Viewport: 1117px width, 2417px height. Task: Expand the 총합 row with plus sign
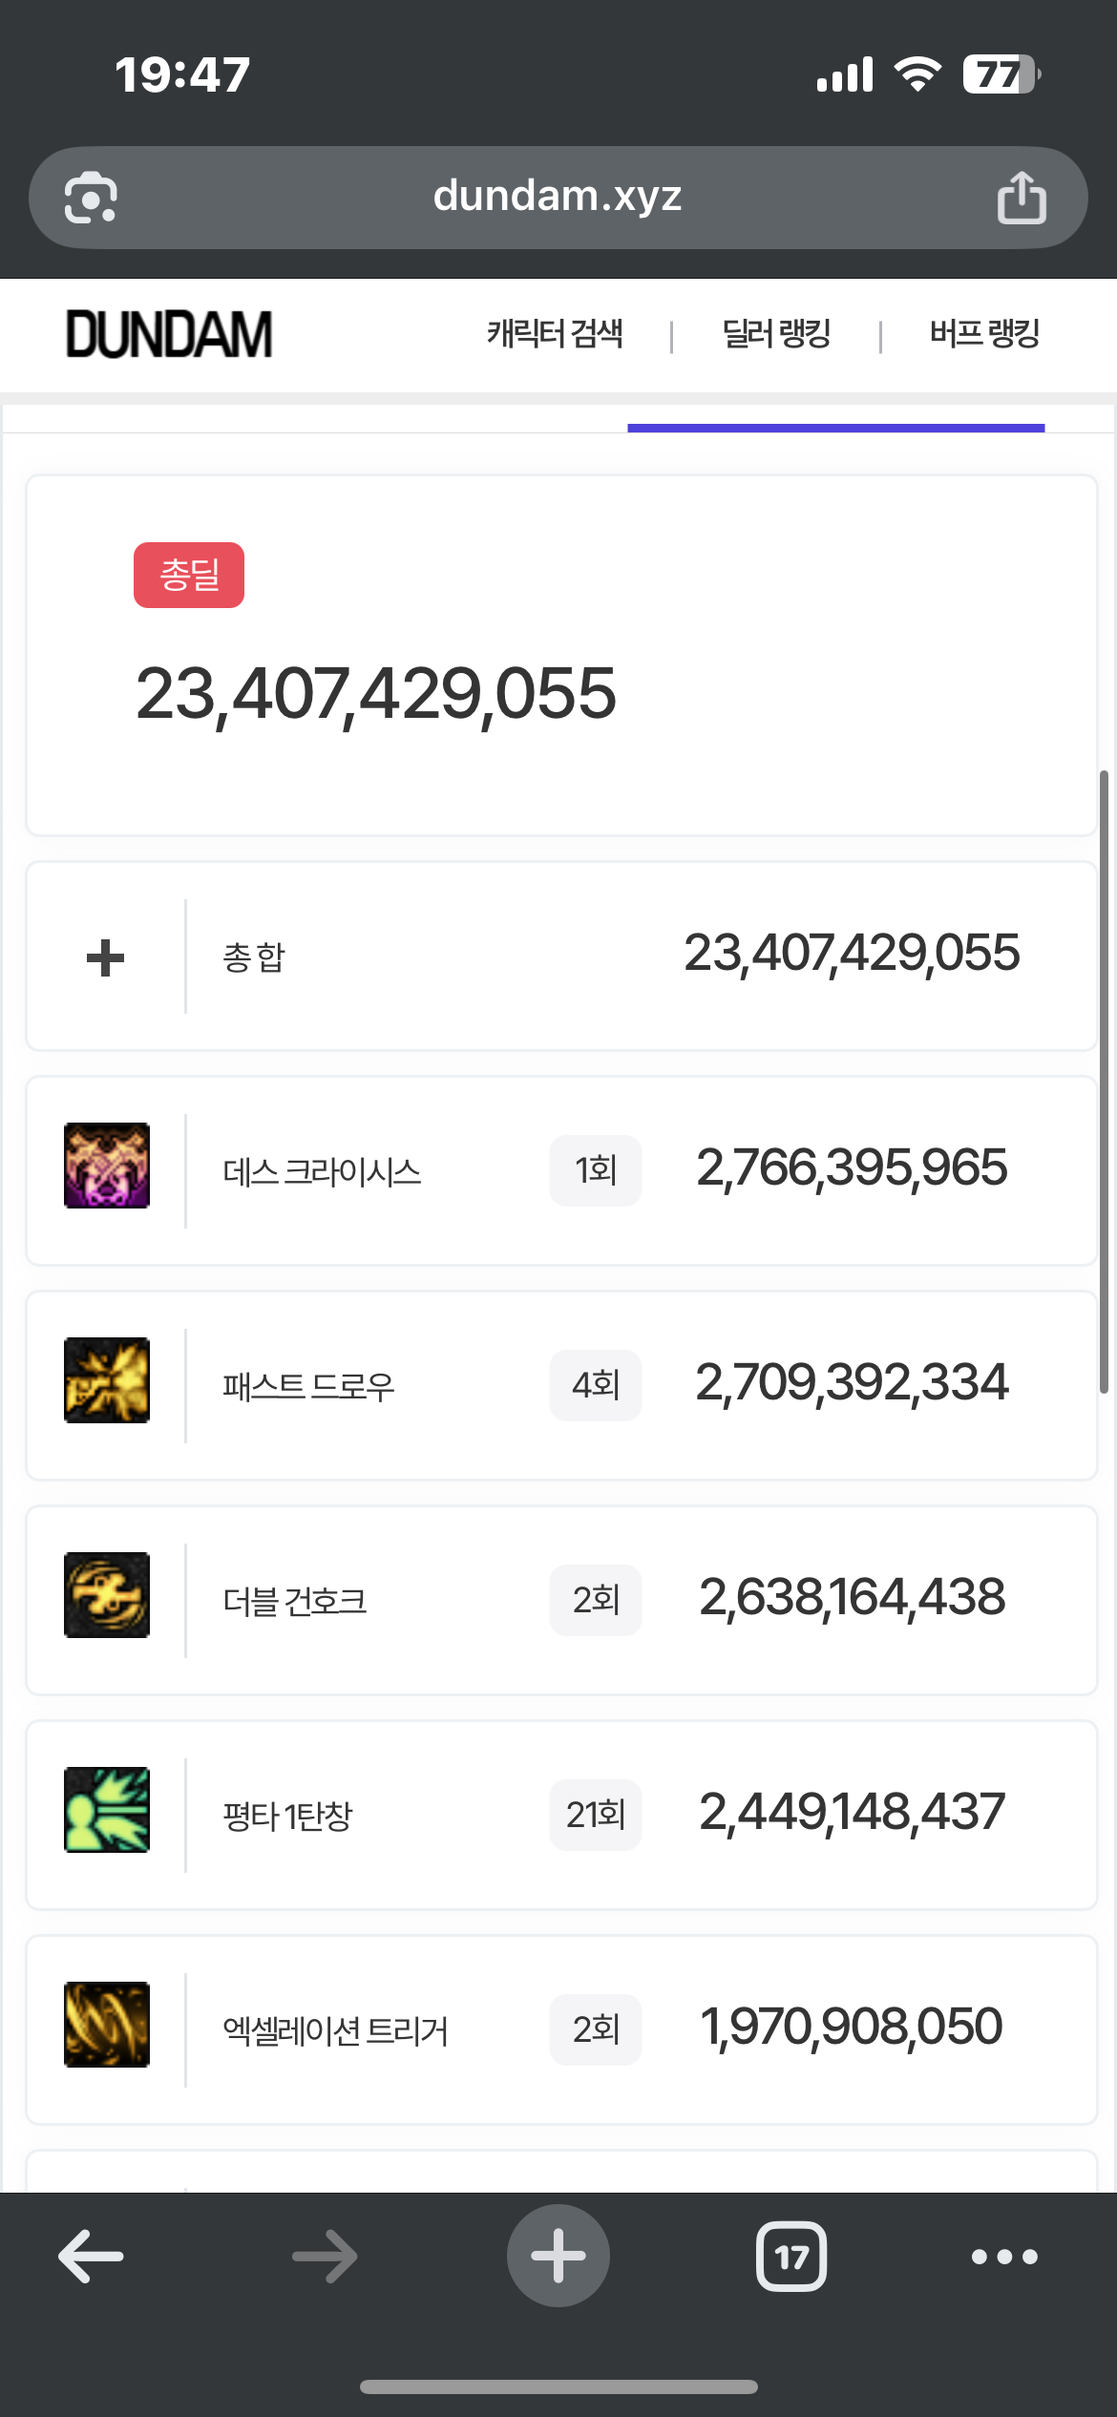pos(106,957)
